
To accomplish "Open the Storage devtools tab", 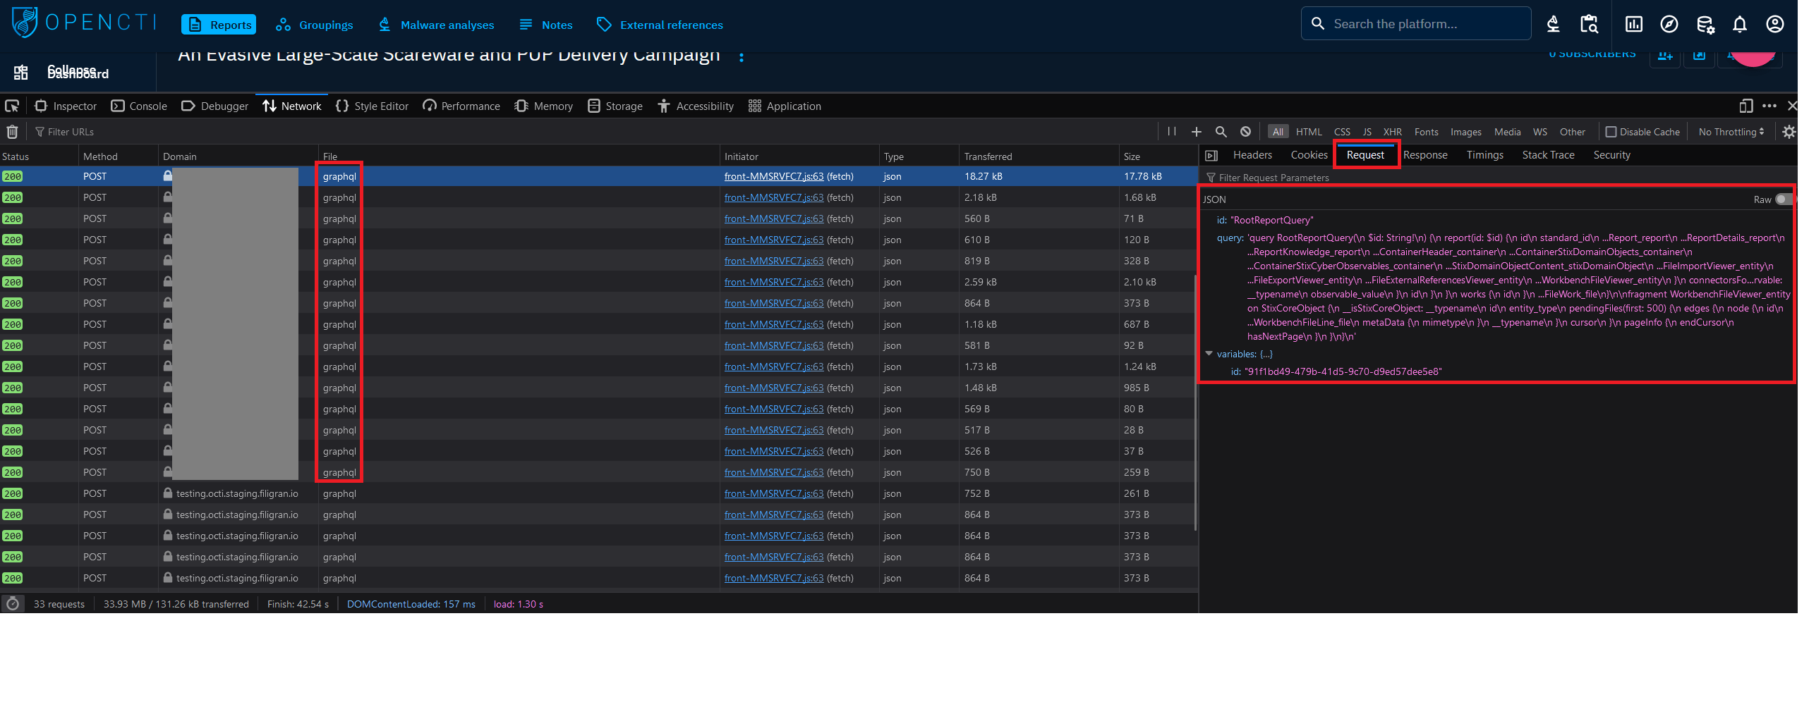I will click(x=615, y=106).
